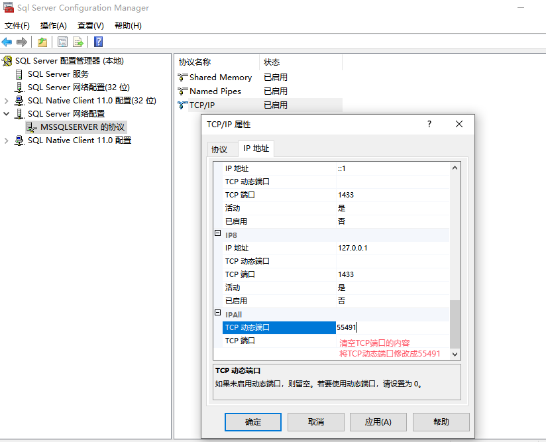Image resolution: width=546 pixels, height=442 pixels.
Task: Collapse the IP8 property group
Action: click(217, 234)
